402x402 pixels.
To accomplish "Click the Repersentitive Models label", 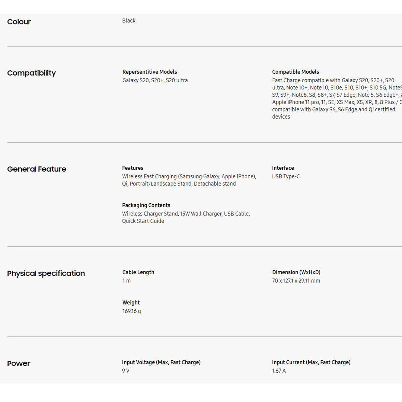I will [150, 72].
